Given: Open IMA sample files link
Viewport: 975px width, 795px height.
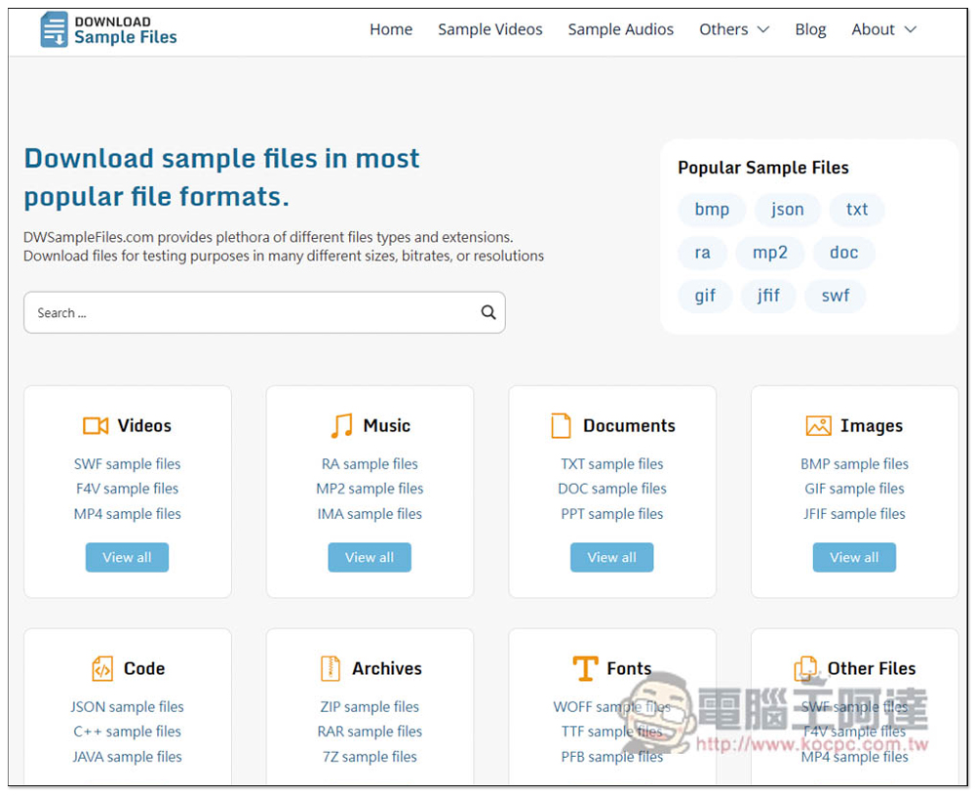Looking at the screenshot, I should 370,514.
